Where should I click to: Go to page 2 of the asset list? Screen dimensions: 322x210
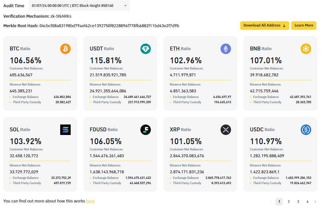(x=289, y=201)
